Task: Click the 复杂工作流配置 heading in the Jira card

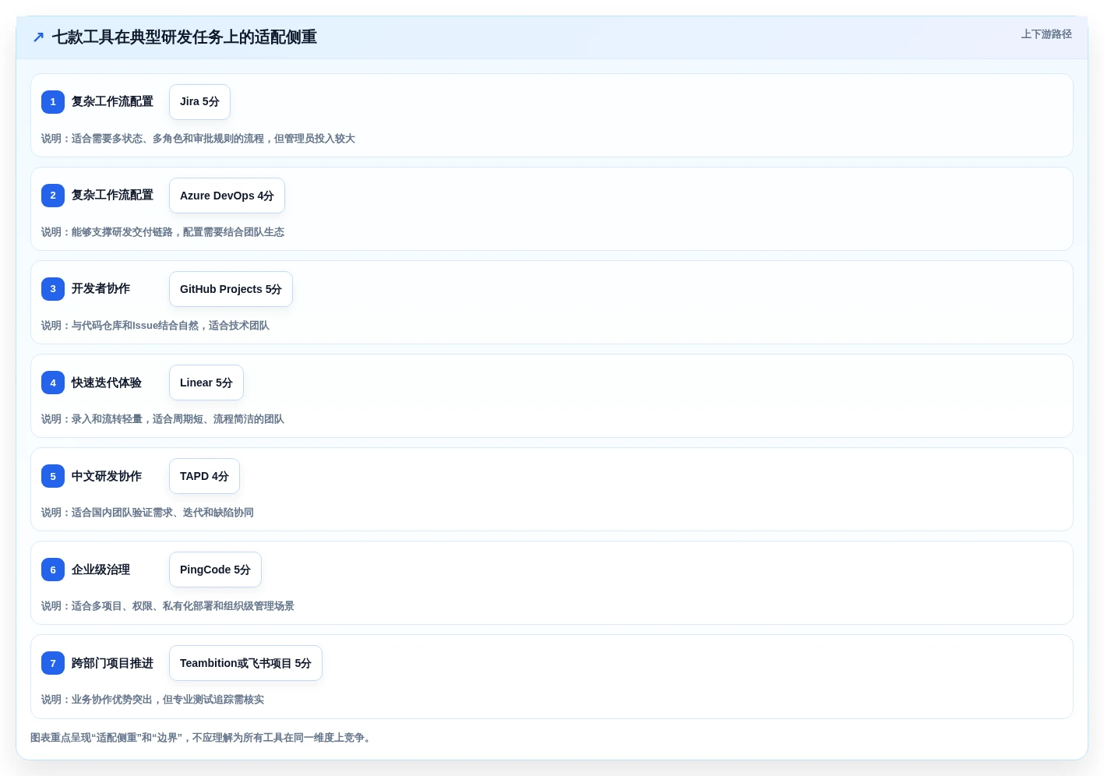Action: [x=112, y=102]
